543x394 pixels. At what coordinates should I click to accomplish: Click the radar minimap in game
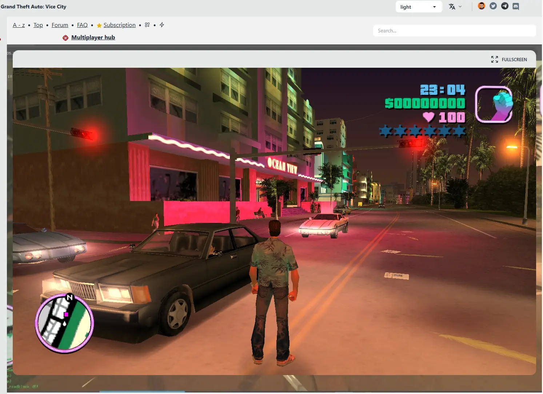64,323
